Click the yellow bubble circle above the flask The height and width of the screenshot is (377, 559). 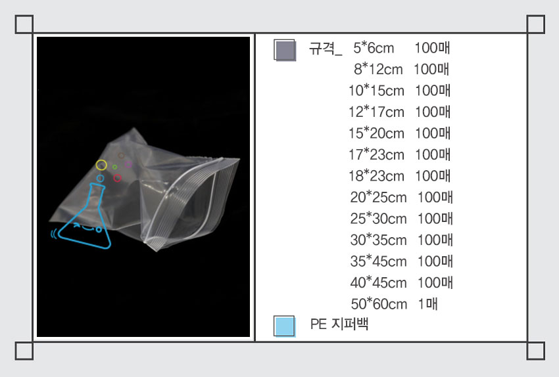[x=101, y=165]
